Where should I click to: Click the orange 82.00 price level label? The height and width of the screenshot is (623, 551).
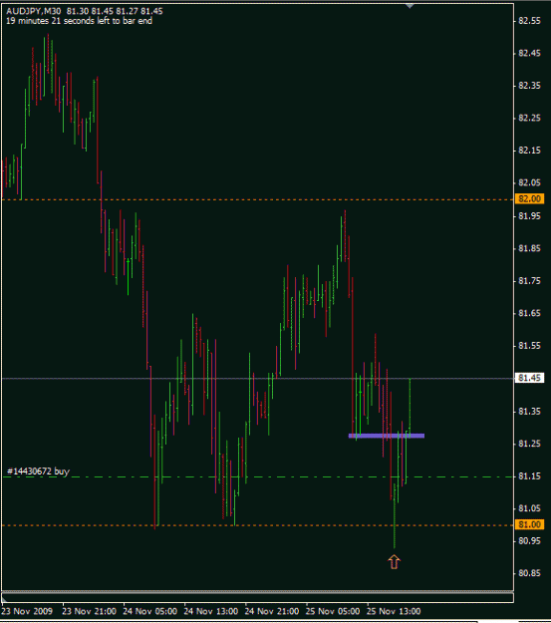pos(529,198)
